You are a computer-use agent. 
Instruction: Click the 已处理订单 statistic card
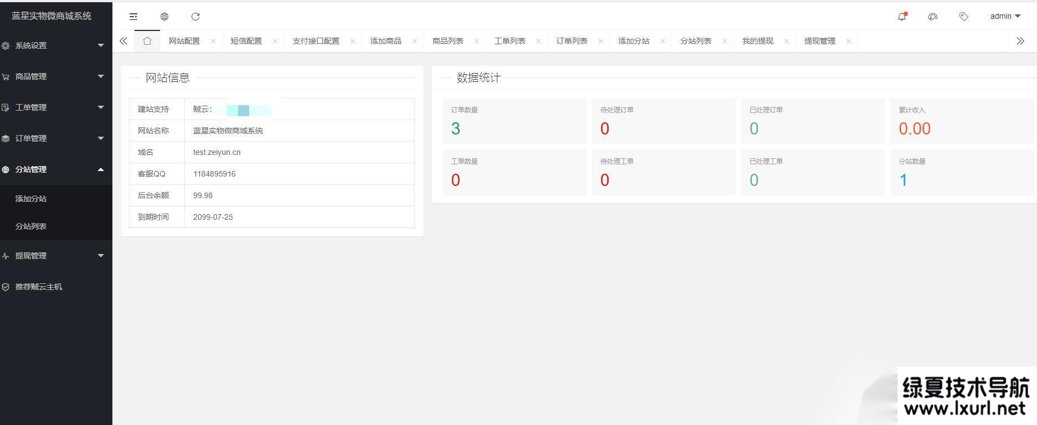click(813, 121)
